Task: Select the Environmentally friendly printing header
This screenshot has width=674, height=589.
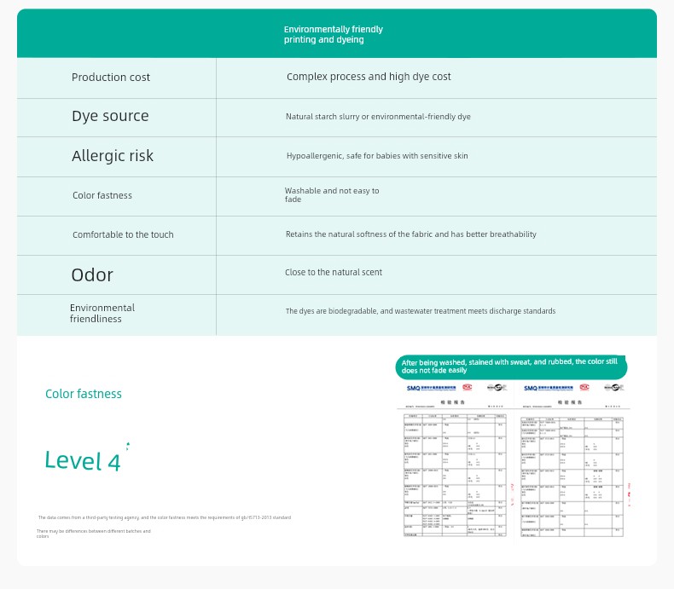Action: tap(333, 34)
